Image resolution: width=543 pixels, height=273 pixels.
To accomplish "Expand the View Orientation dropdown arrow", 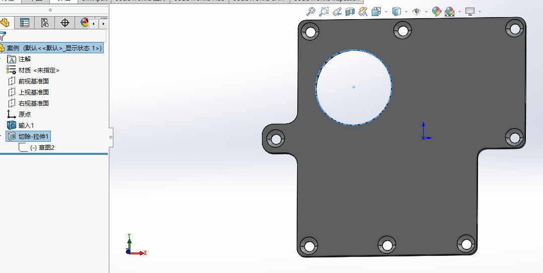I will [386, 12].
